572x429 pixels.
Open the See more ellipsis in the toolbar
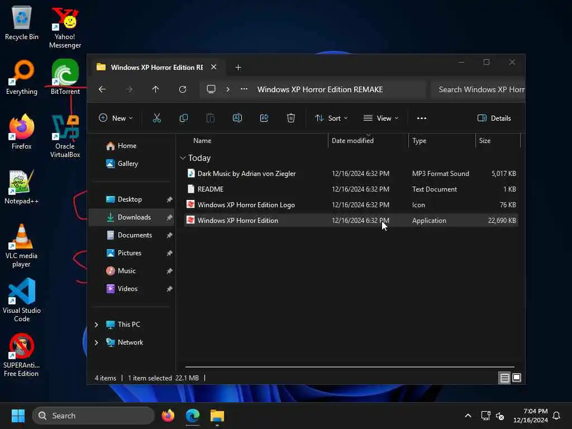pyautogui.click(x=422, y=118)
